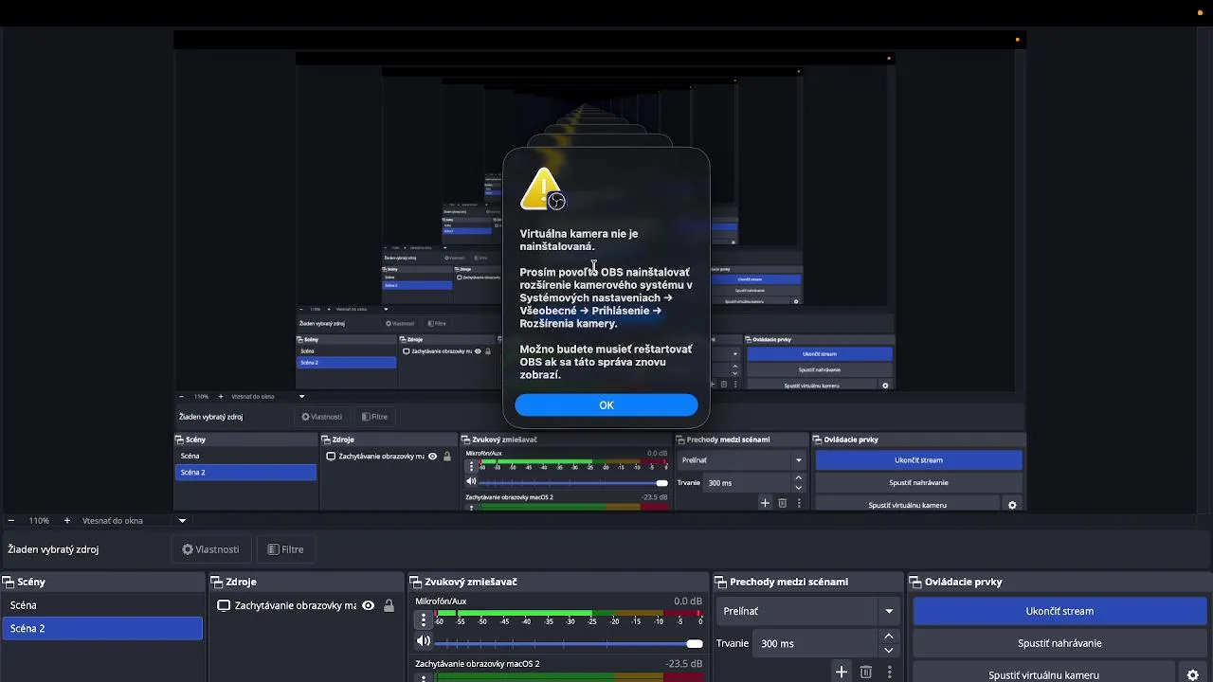This screenshot has width=1213, height=682.
Task: Click Ukončiť stream in the controls panel
Action: (x=1059, y=611)
